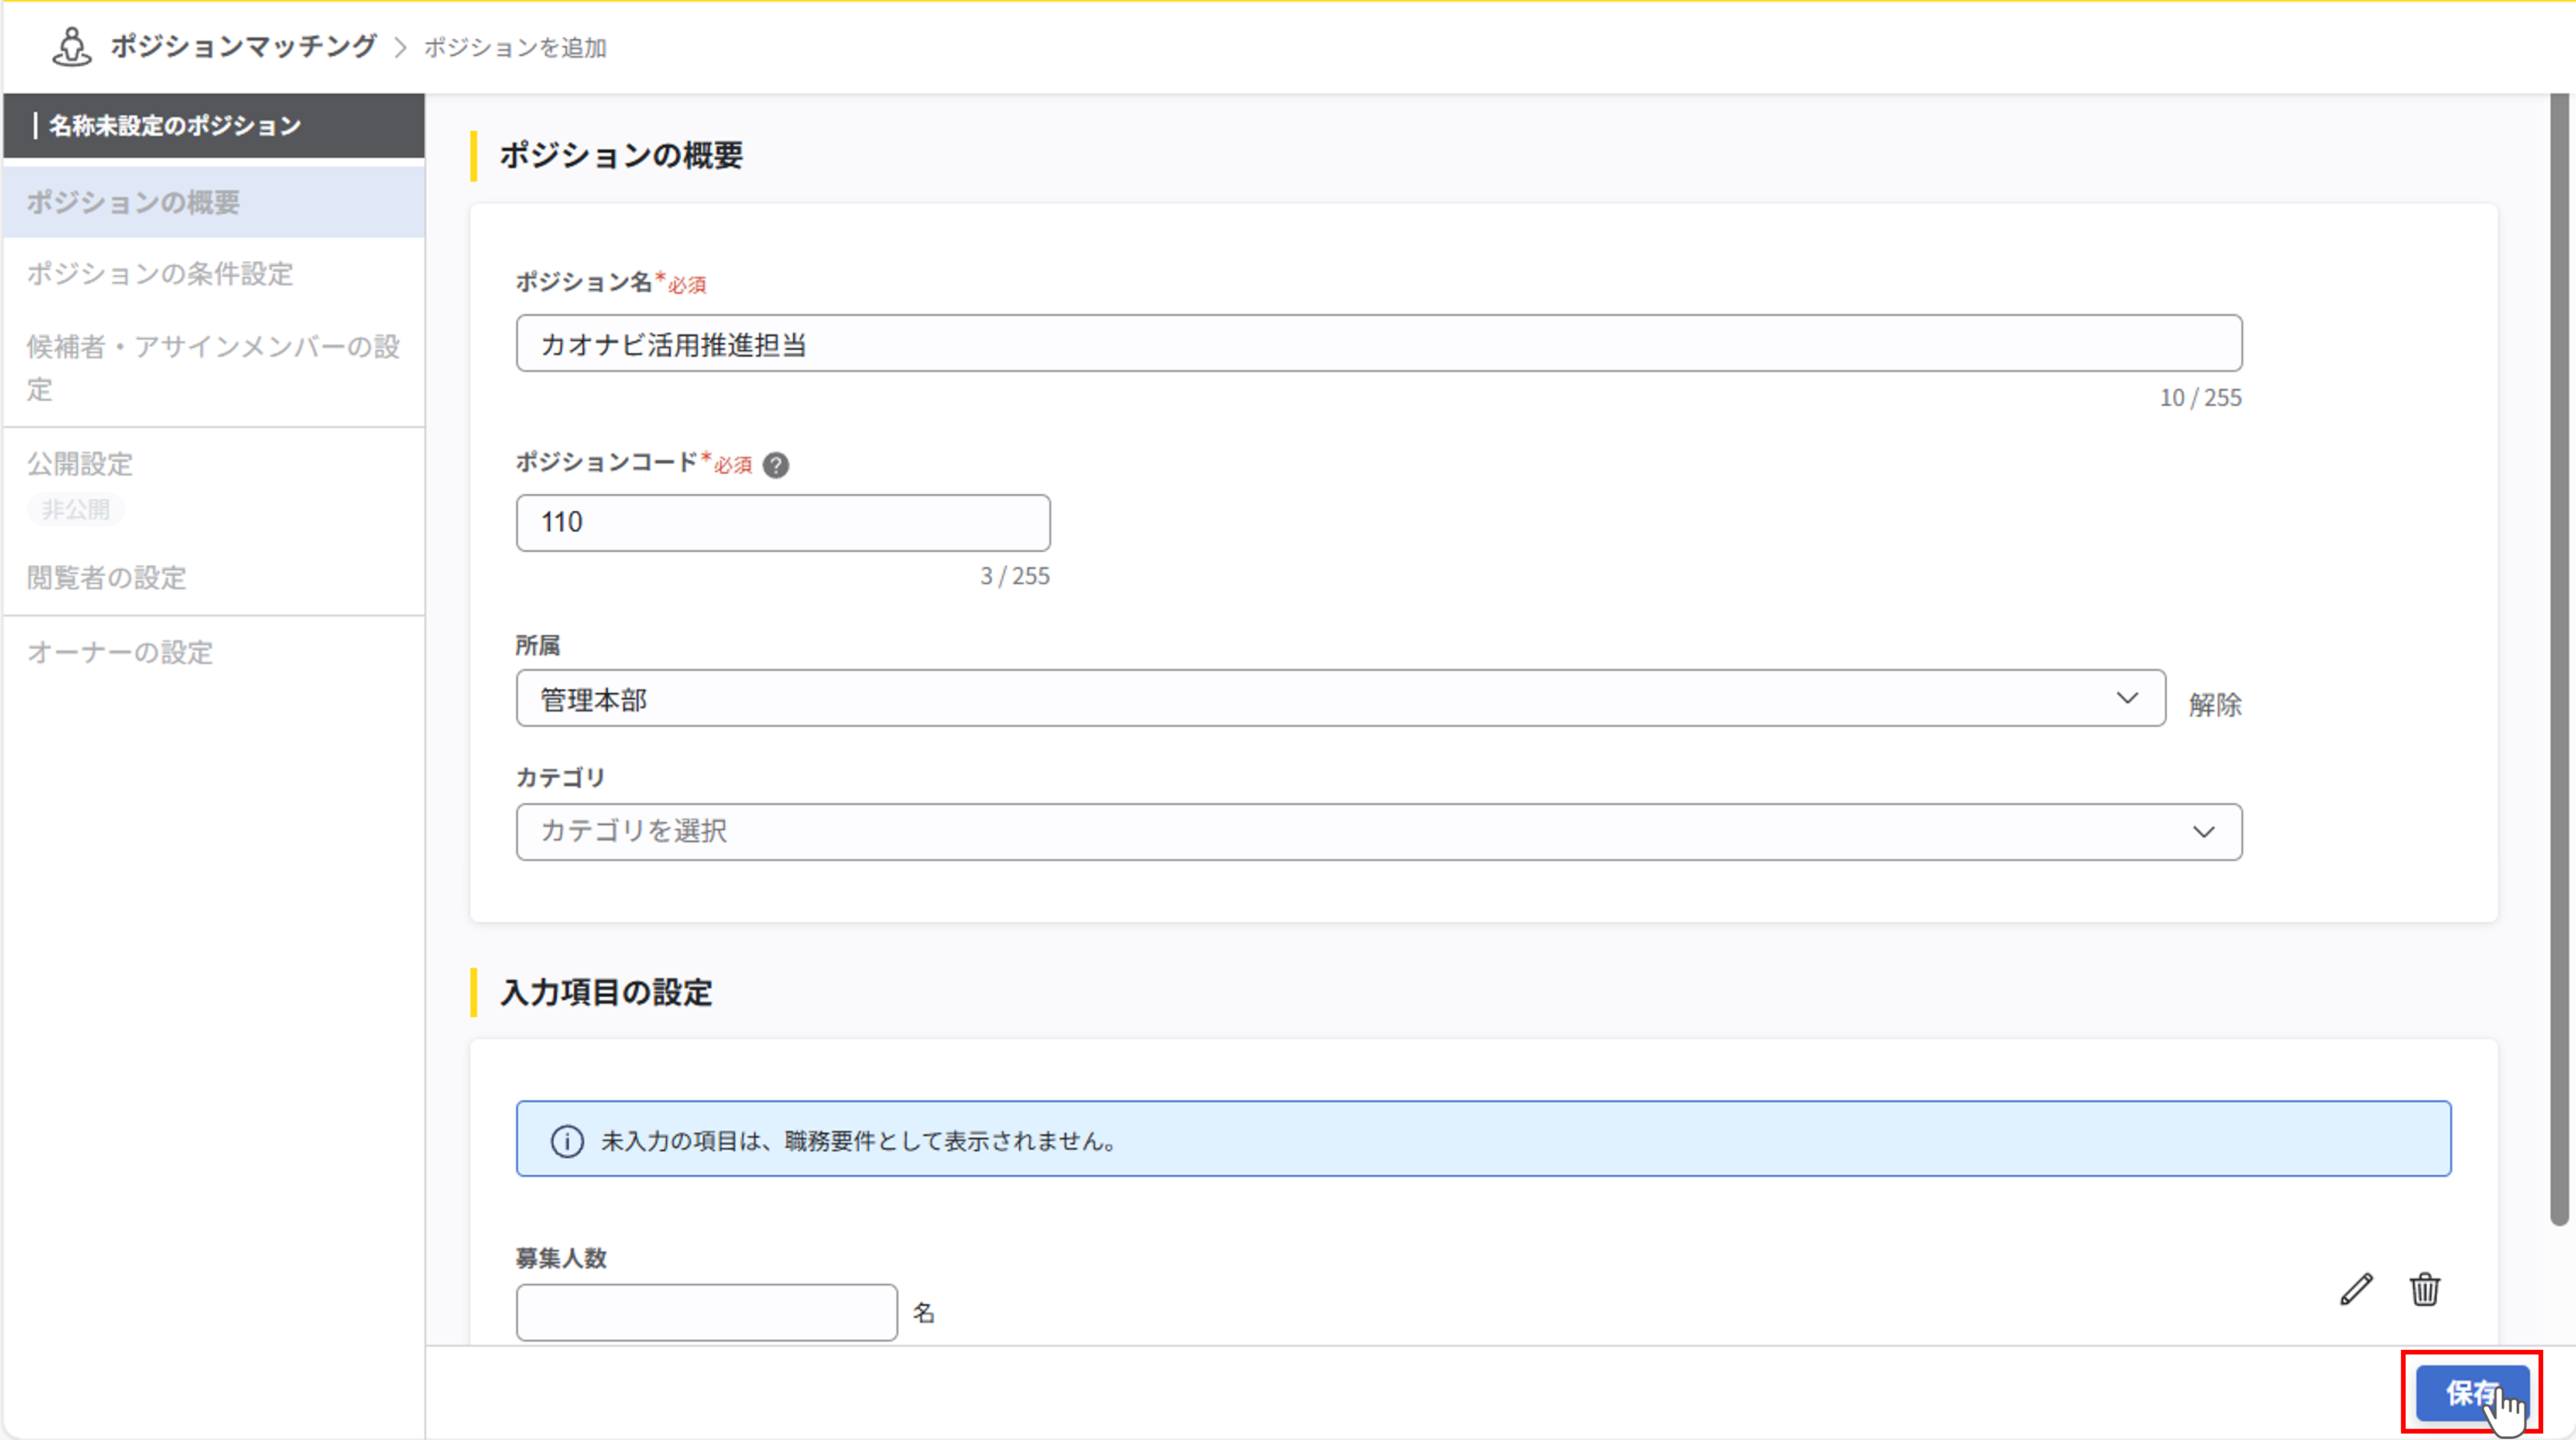Click the ポジションマッチング breadcrumb link

point(244,45)
